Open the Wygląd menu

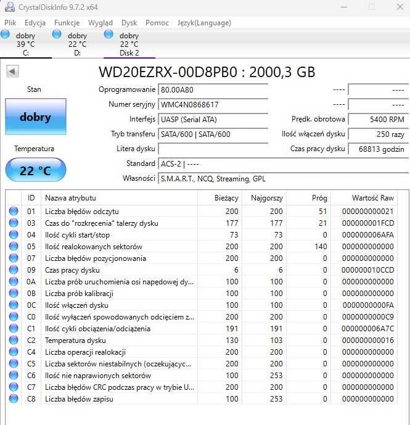100,23
